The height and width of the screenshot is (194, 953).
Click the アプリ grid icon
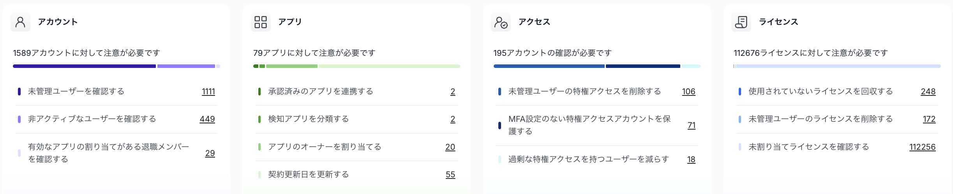point(260,22)
